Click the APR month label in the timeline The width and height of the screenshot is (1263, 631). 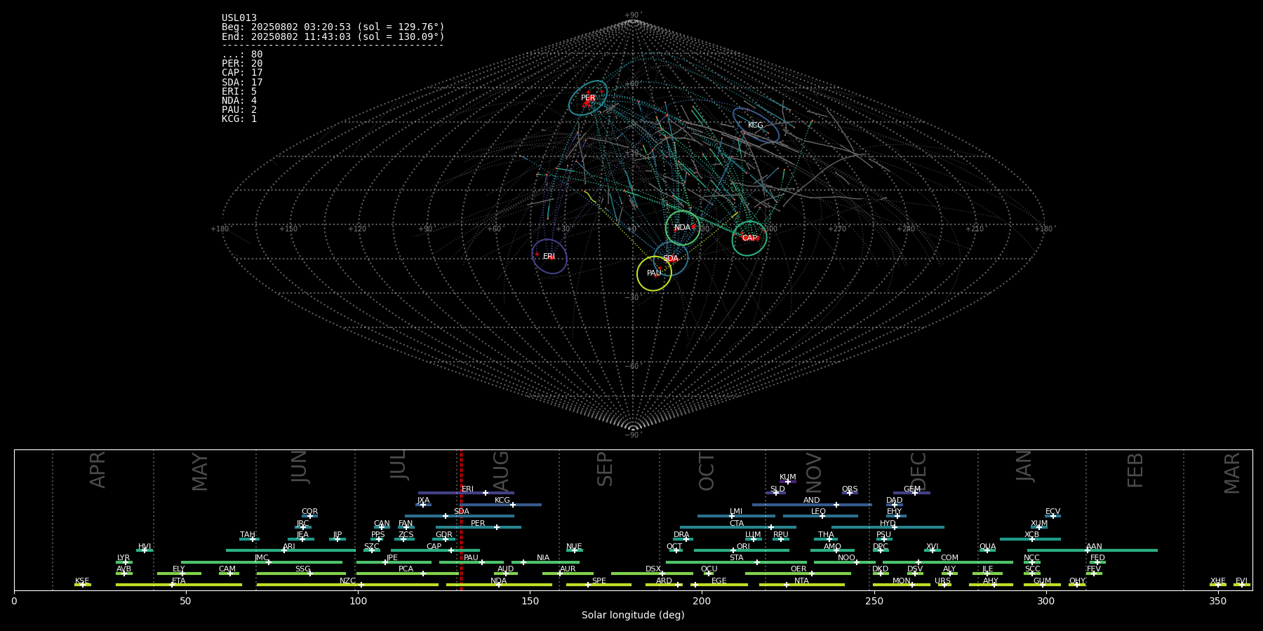(98, 470)
